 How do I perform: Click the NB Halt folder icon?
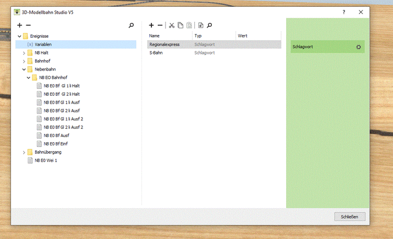pos(30,53)
